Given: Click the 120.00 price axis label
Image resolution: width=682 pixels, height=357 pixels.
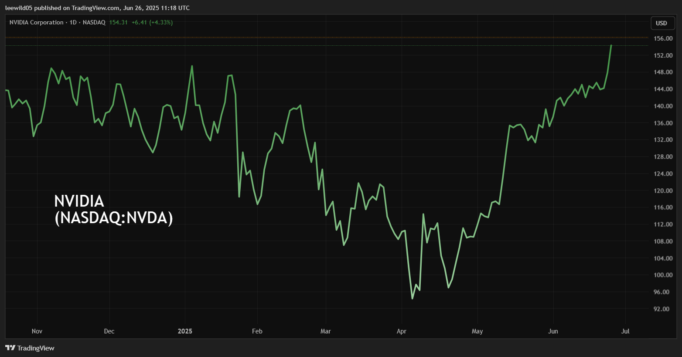Looking at the screenshot, I should pyautogui.click(x=663, y=190).
